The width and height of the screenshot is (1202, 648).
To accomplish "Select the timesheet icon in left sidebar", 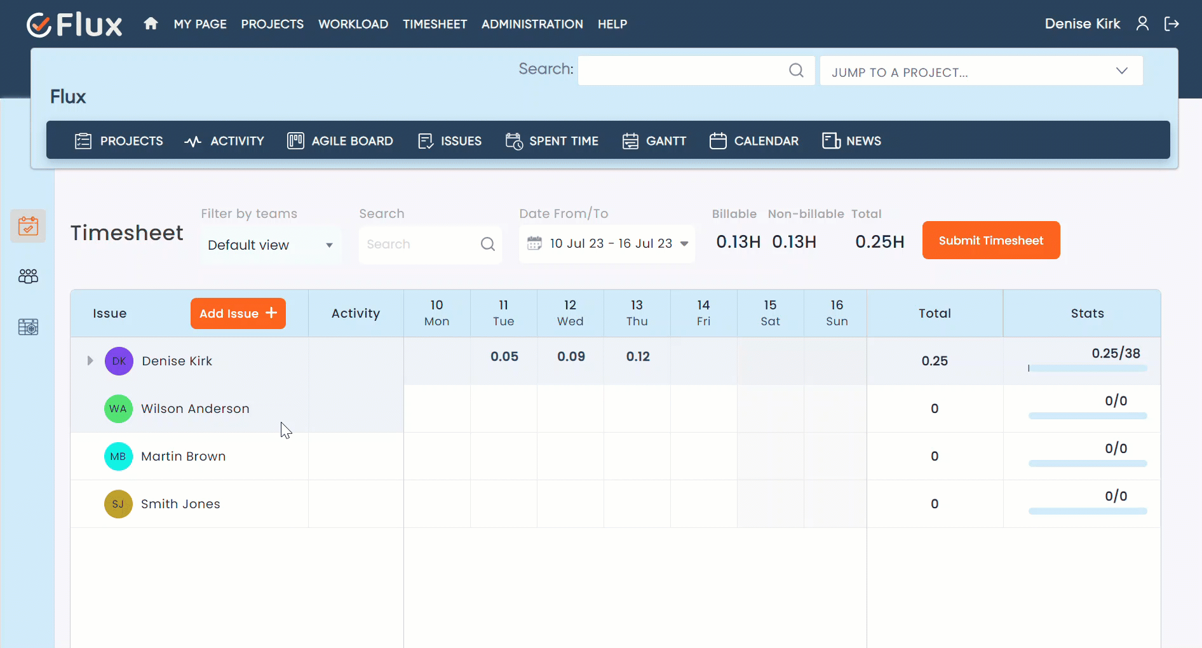I will 28,226.
